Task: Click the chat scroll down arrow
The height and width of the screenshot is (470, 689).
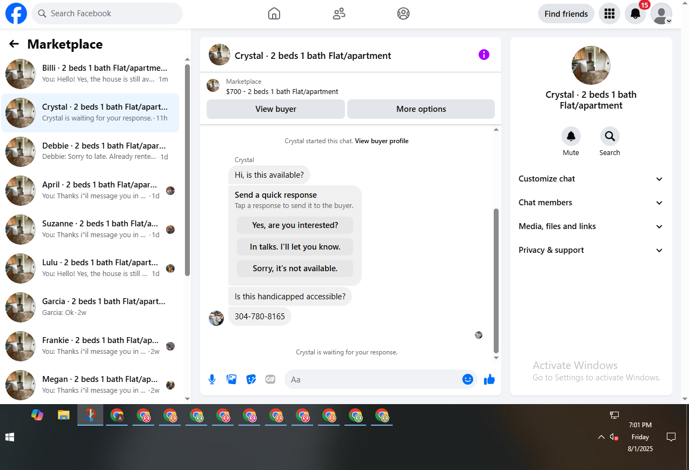Action: click(496, 358)
